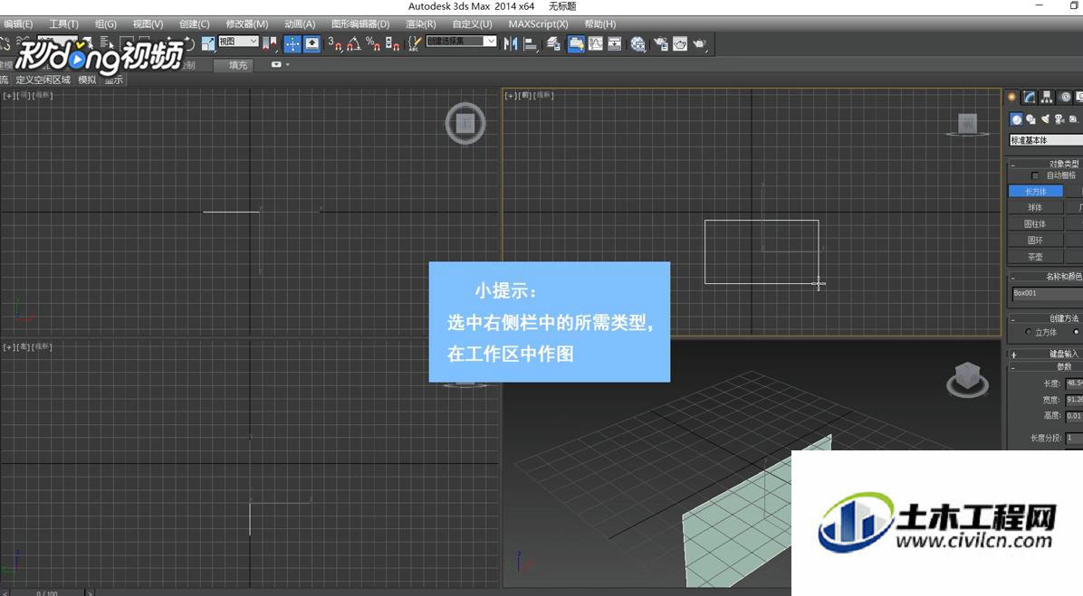The width and height of the screenshot is (1083, 596).
Task: Toggle the percent snap icon
Action: [373, 44]
